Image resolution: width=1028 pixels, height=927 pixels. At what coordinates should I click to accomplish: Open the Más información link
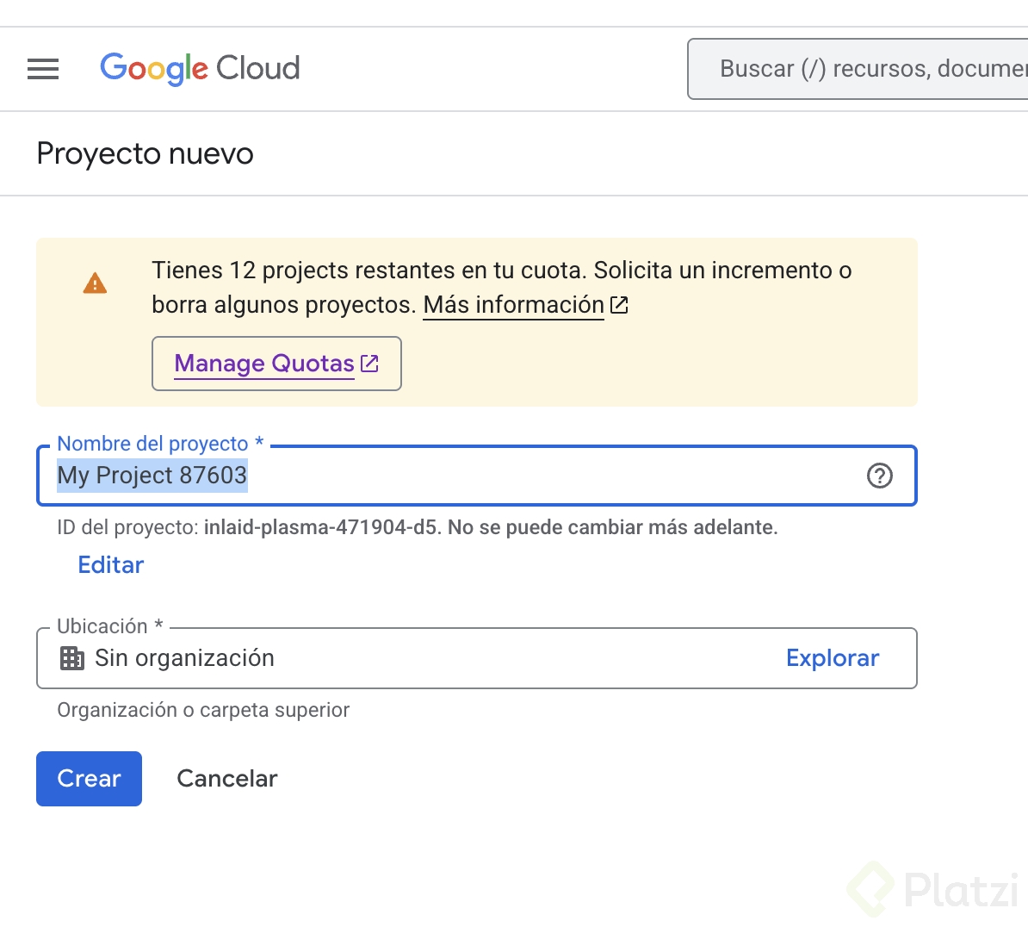click(513, 305)
